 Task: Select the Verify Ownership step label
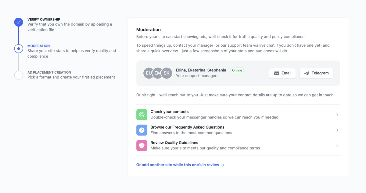tap(44, 19)
